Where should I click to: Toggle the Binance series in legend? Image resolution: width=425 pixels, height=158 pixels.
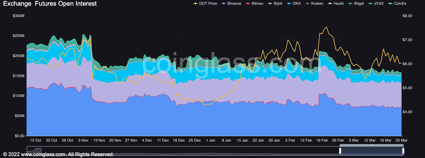[x=231, y=3]
